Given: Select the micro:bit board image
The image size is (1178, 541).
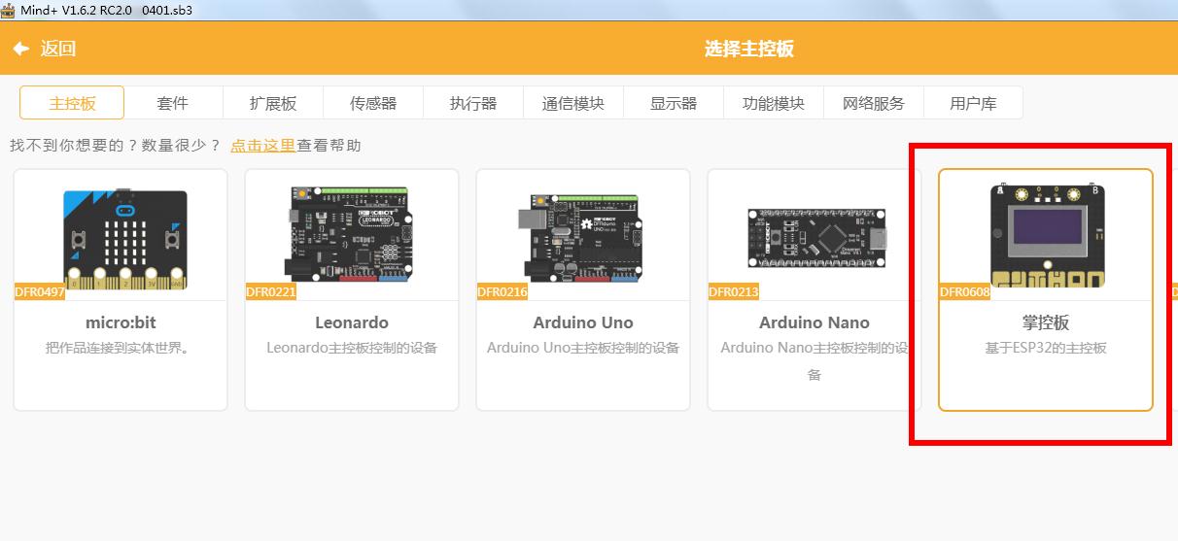Looking at the screenshot, I should 125,238.
